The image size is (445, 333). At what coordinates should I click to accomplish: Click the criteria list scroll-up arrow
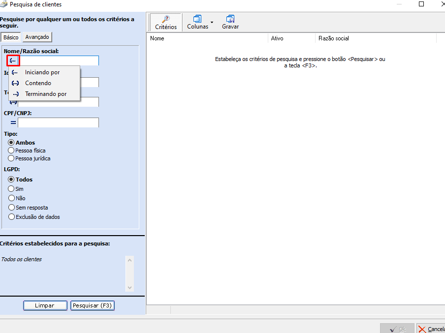coord(129,260)
